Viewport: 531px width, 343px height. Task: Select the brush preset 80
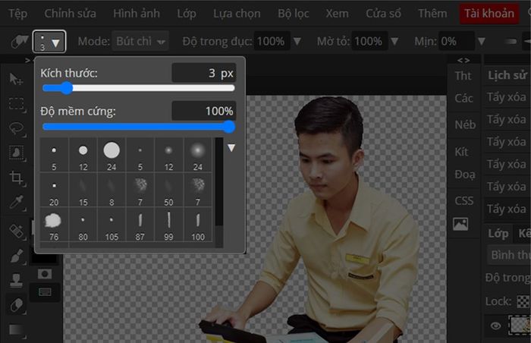point(83,225)
